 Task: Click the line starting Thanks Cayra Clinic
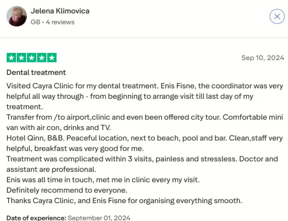(x=124, y=200)
